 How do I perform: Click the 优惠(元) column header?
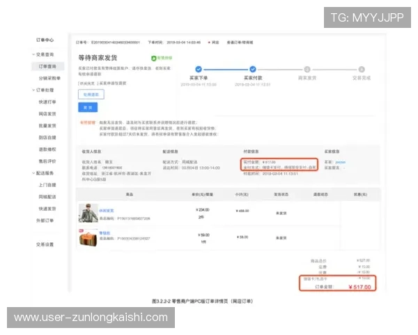pyautogui.click(x=360, y=194)
